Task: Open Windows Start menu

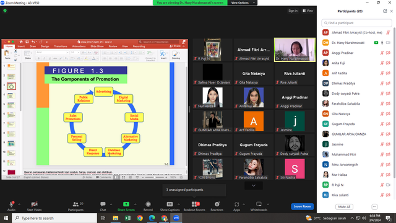Action: coord(6,218)
